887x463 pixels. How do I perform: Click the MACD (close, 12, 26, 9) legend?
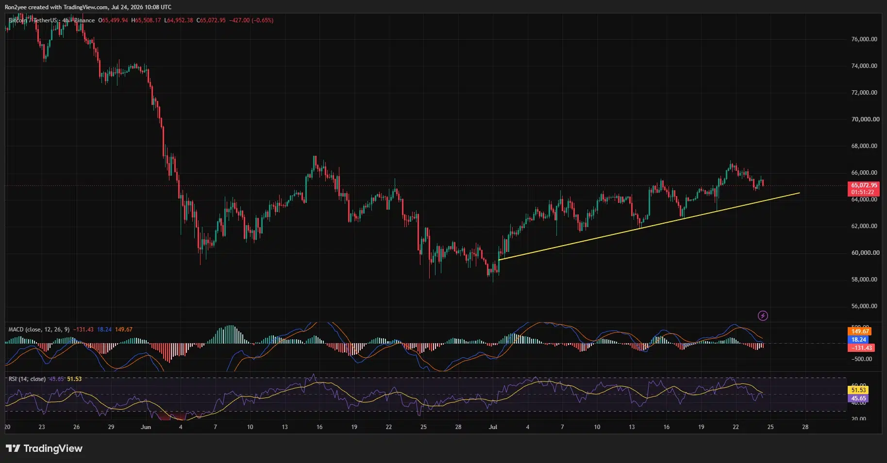click(x=39, y=330)
